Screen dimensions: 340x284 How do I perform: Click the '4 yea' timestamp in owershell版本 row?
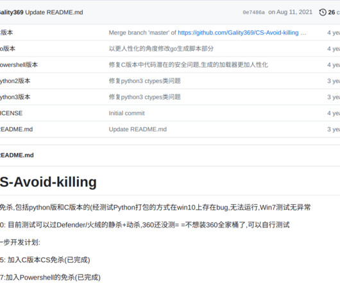(x=334, y=65)
